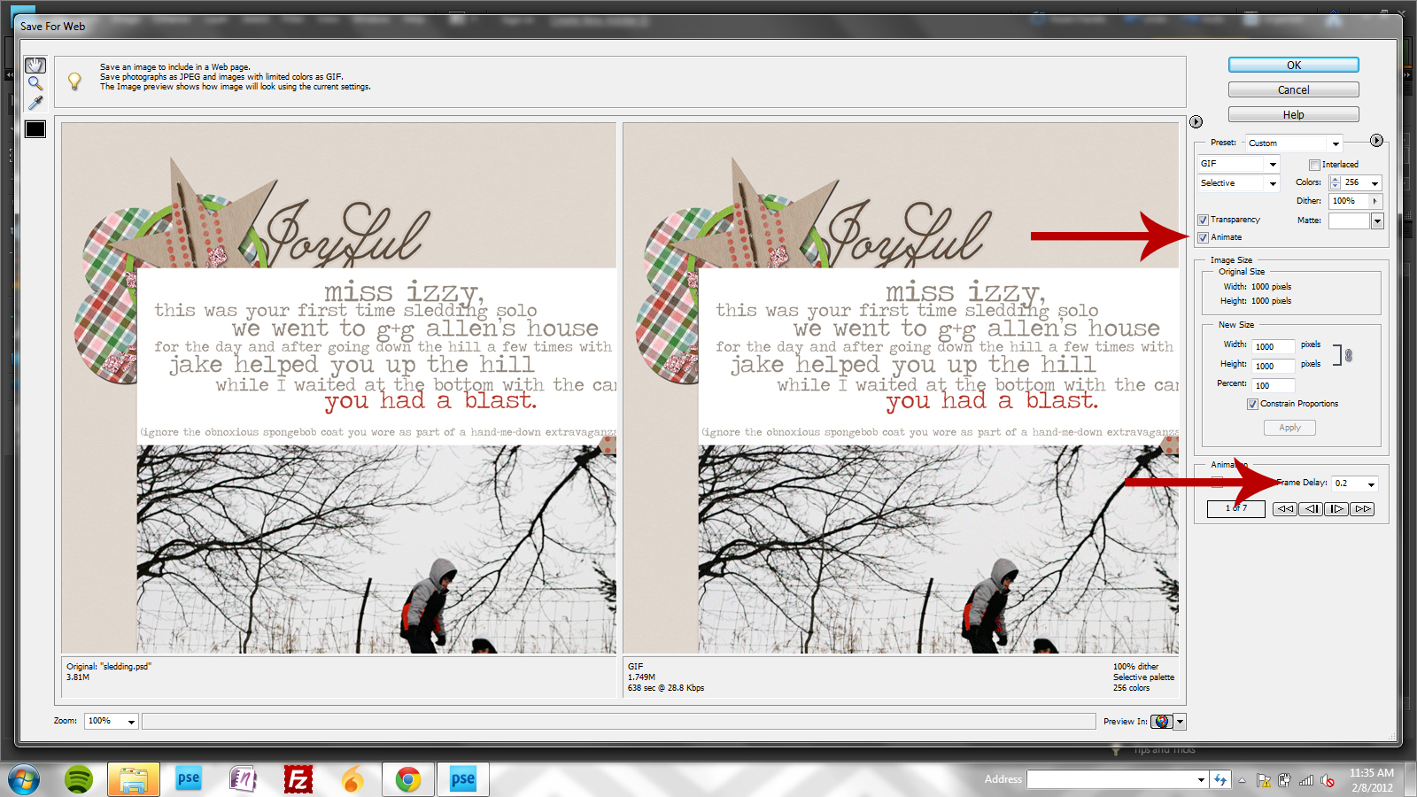Select the Zoom tool
The image size is (1417, 797).
coord(35,83)
